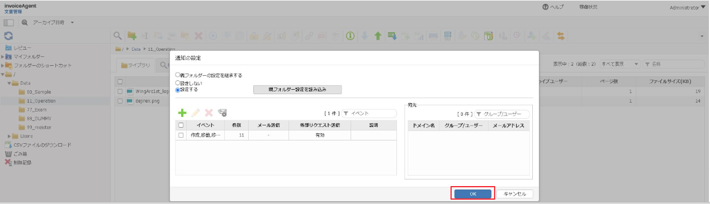This screenshot has width=710, height=204.
Task: Click the green plus add notification icon
Action: click(182, 113)
